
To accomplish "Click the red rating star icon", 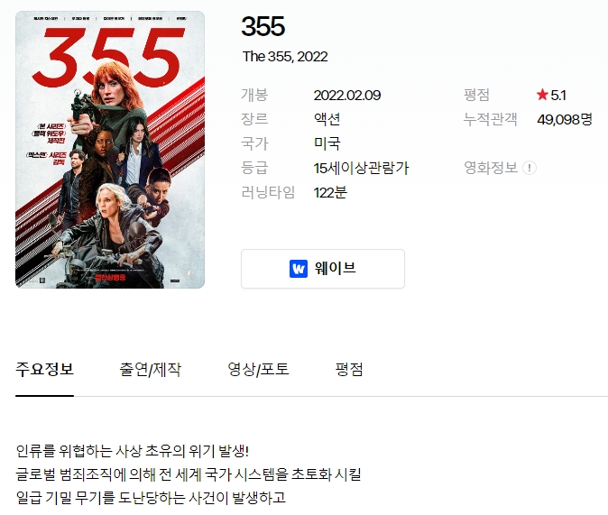I will [542, 95].
